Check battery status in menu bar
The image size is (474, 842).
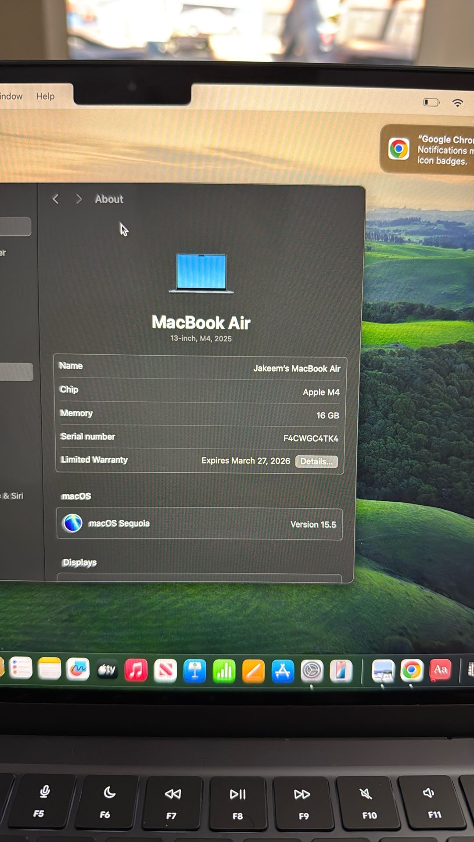[431, 102]
